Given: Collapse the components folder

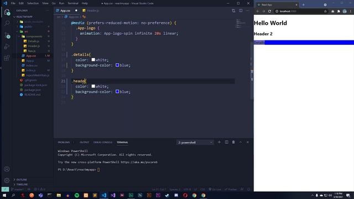Looking at the screenshot, I should (34, 36).
